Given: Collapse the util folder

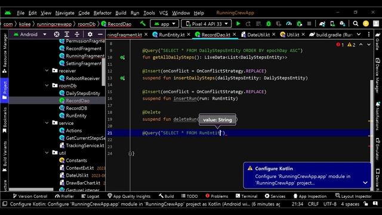Looking at the screenshot, I should 47,153.
